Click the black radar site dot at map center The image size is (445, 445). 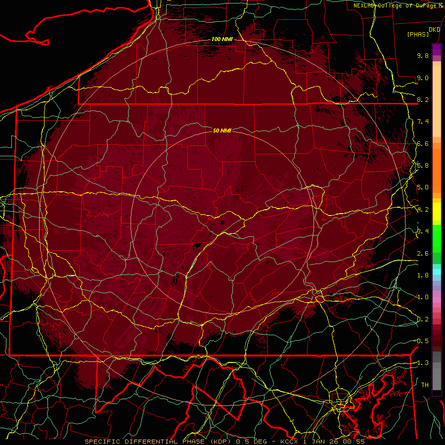(222, 222)
